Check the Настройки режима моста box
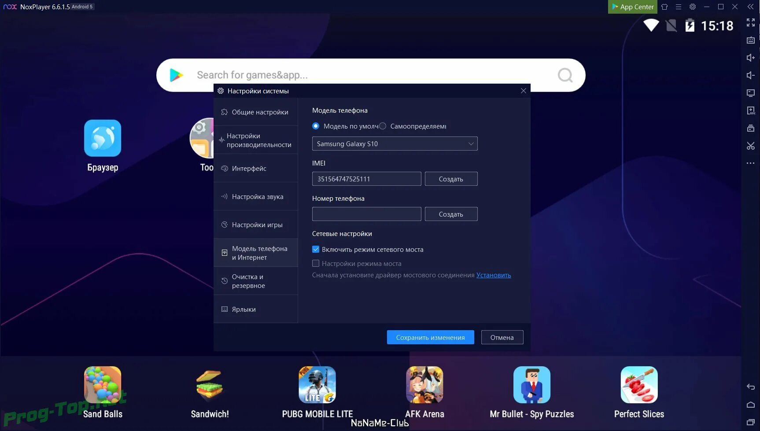 click(x=316, y=264)
